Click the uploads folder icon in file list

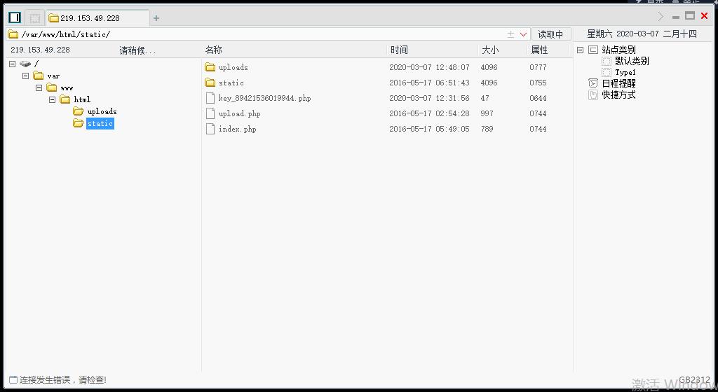(210, 67)
